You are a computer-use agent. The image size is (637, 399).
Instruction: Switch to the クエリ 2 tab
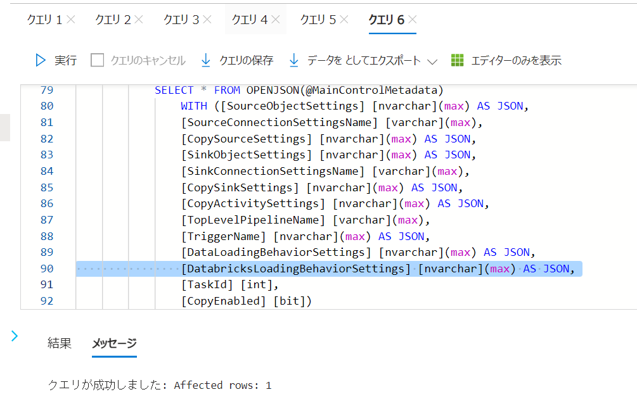113,20
